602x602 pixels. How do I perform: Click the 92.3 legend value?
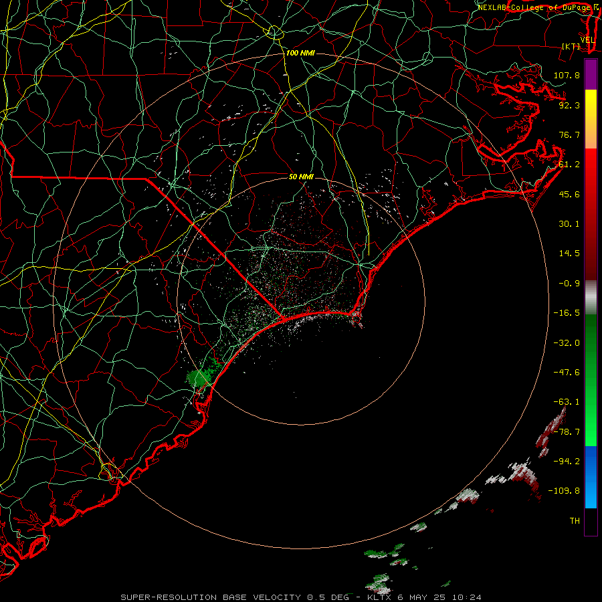(569, 105)
